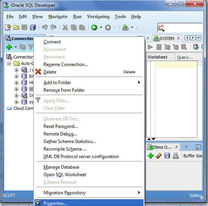
Task: Click the green Back navigation icon
Action: tap(94, 27)
